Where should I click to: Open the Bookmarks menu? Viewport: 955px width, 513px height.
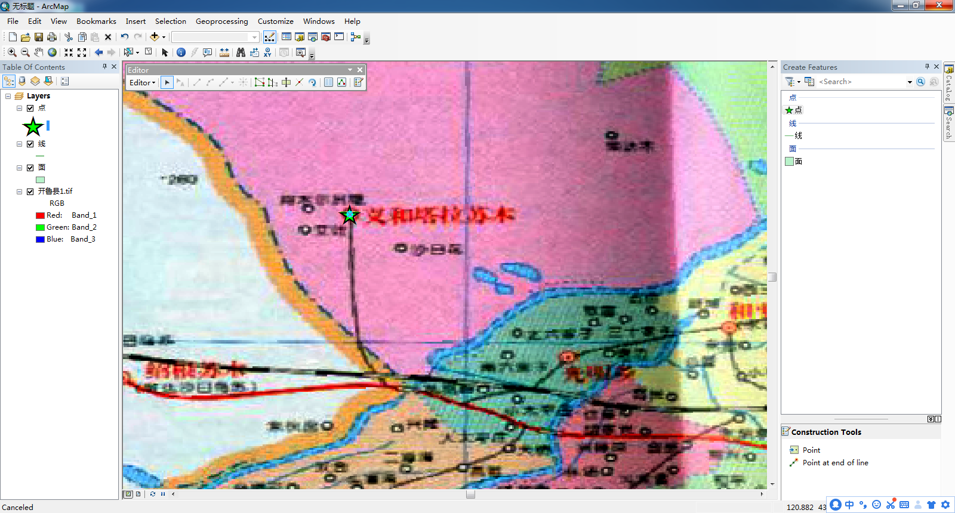96,21
